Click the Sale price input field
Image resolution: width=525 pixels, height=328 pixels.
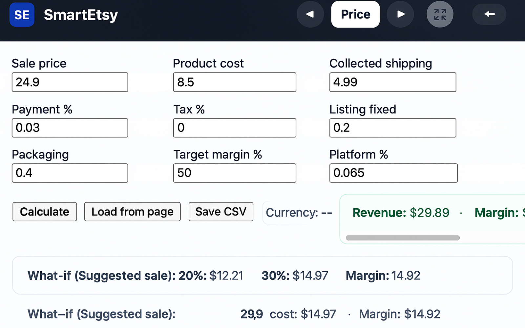tap(70, 82)
